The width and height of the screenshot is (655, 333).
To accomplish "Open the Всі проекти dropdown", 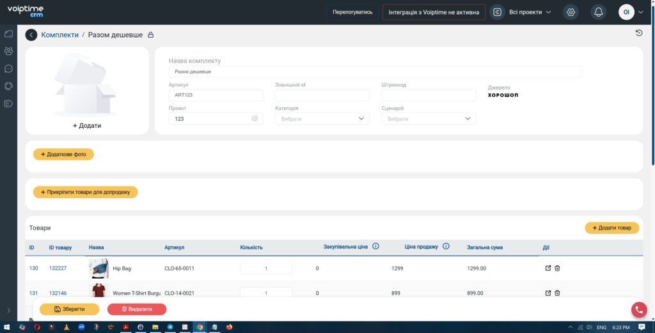I will [x=530, y=12].
